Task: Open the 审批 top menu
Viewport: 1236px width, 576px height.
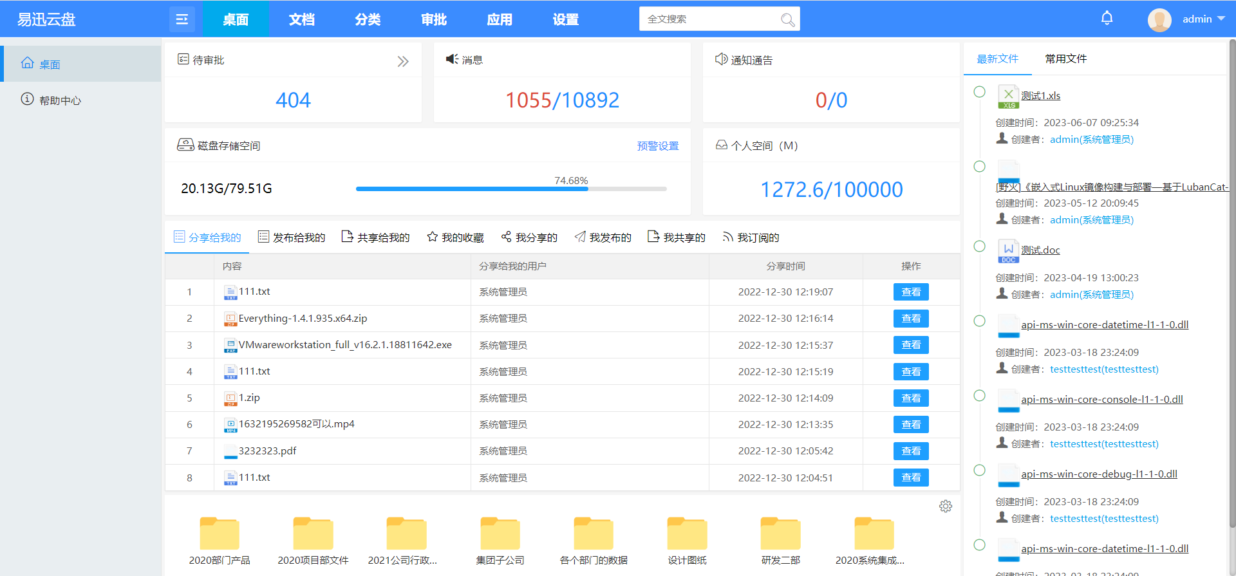Action: 433,19
